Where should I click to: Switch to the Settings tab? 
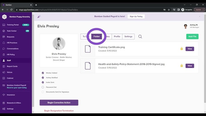128,37
